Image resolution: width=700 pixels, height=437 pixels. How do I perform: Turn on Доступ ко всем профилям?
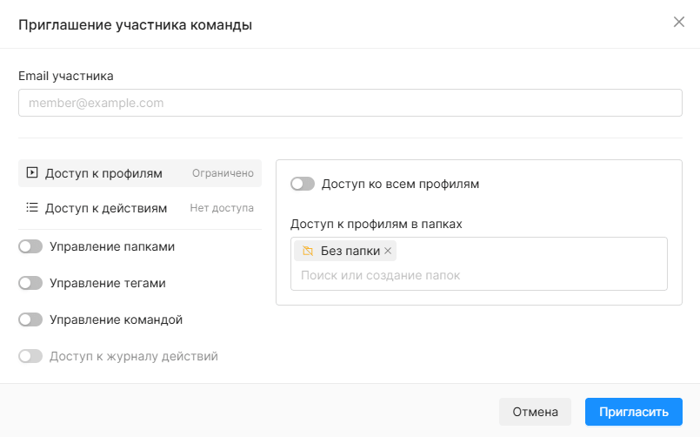click(x=303, y=184)
